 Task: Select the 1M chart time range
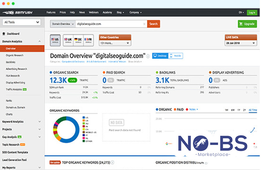[x=227, y=110]
